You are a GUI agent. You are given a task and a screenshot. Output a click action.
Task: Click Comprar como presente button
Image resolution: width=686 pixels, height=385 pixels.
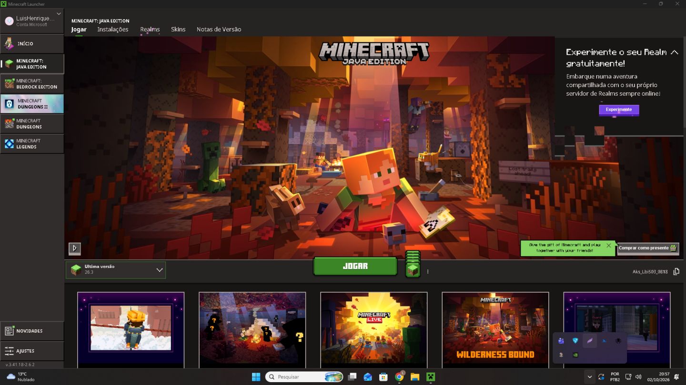[648, 248]
